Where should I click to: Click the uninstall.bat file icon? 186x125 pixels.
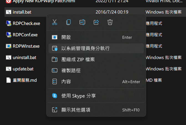click(9, 58)
